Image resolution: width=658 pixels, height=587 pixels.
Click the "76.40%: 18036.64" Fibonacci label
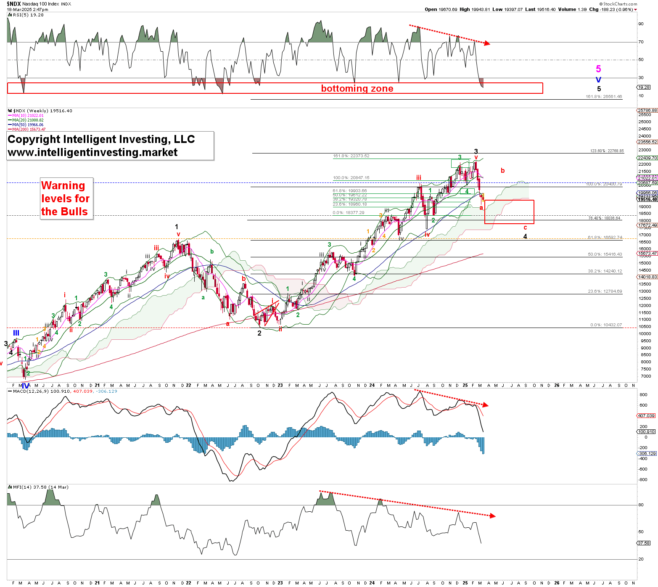pyautogui.click(x=604, y=218)
